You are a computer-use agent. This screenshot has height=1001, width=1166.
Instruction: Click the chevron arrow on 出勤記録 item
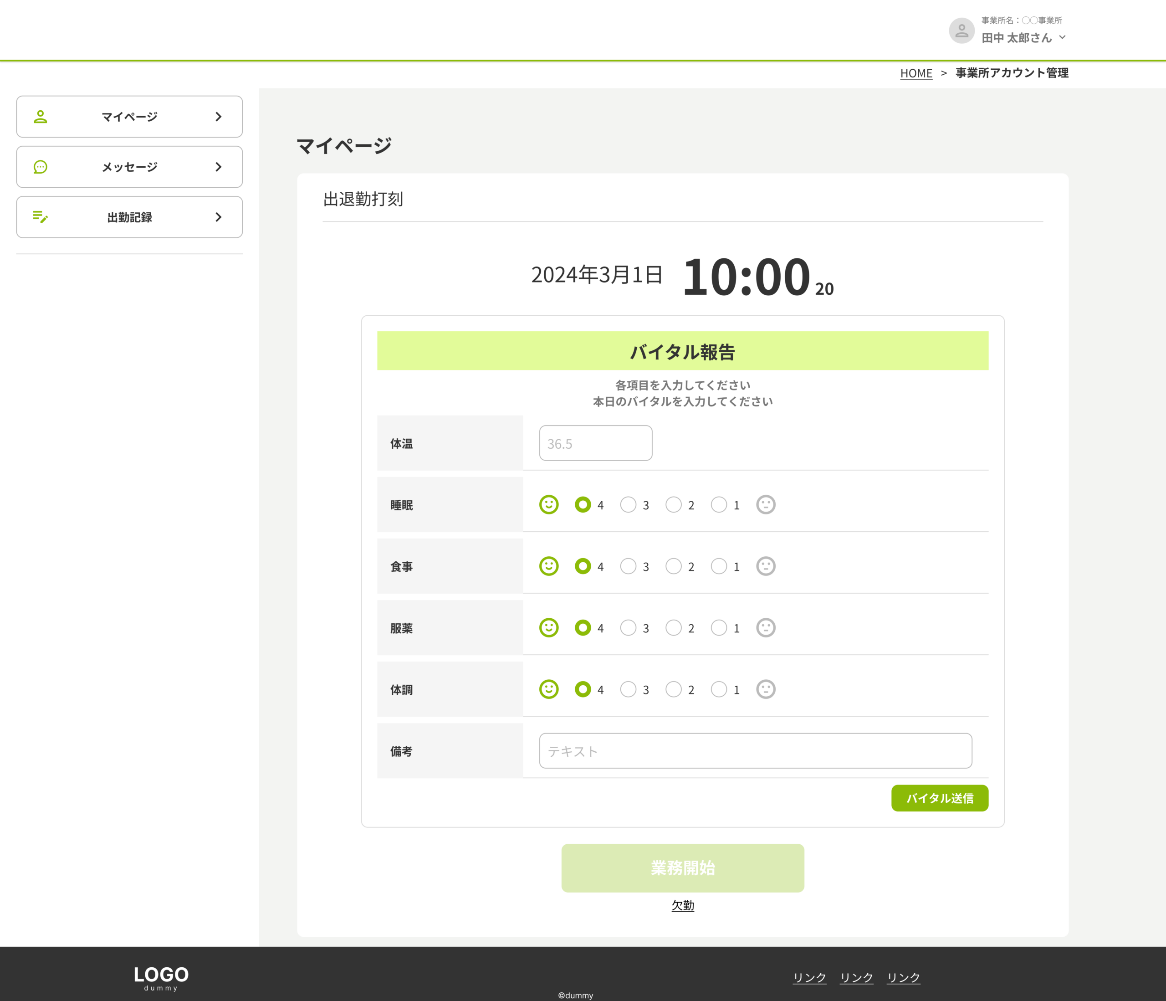(218, 217)
